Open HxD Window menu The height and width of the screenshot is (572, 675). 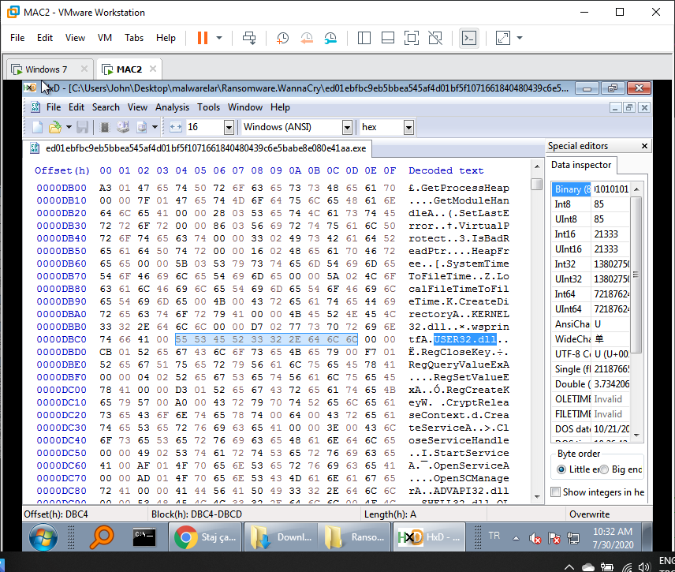click(x=245, y=107)
